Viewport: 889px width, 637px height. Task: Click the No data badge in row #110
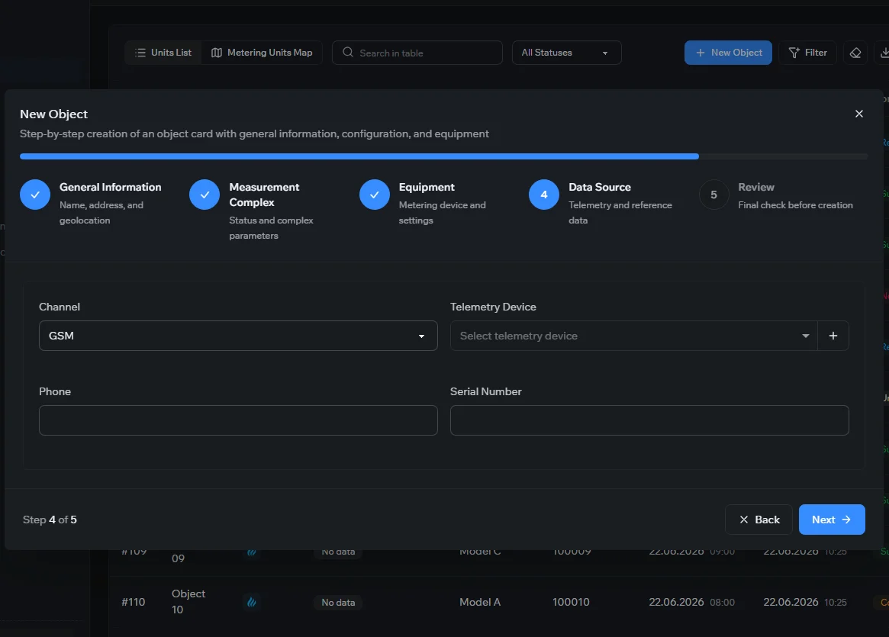(338, 603)
